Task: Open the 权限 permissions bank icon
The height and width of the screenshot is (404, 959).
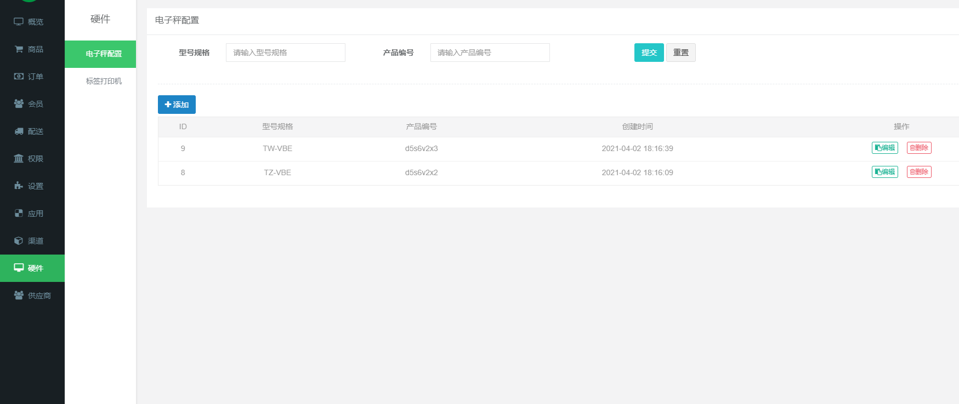Action: click(x=19, y=159)
